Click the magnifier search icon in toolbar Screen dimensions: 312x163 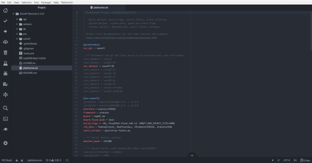coord(5,108)
